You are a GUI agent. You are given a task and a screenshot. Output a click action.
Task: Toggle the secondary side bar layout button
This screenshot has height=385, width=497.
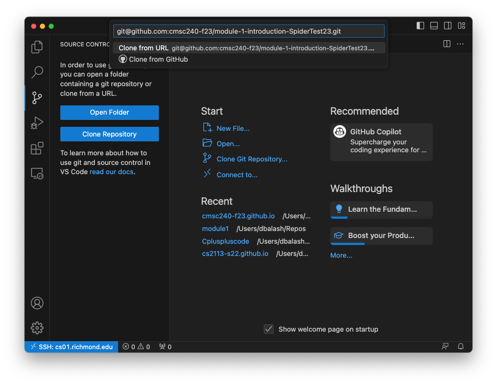pyautogui.click(x=448, y=26)
